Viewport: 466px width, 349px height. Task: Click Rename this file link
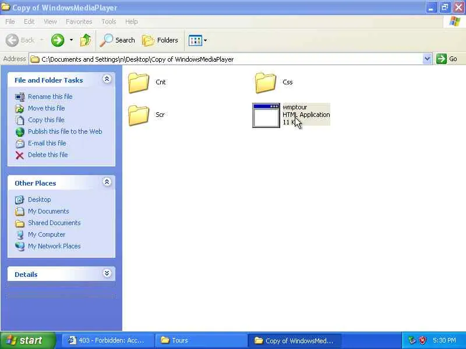(x=50, y=97)
